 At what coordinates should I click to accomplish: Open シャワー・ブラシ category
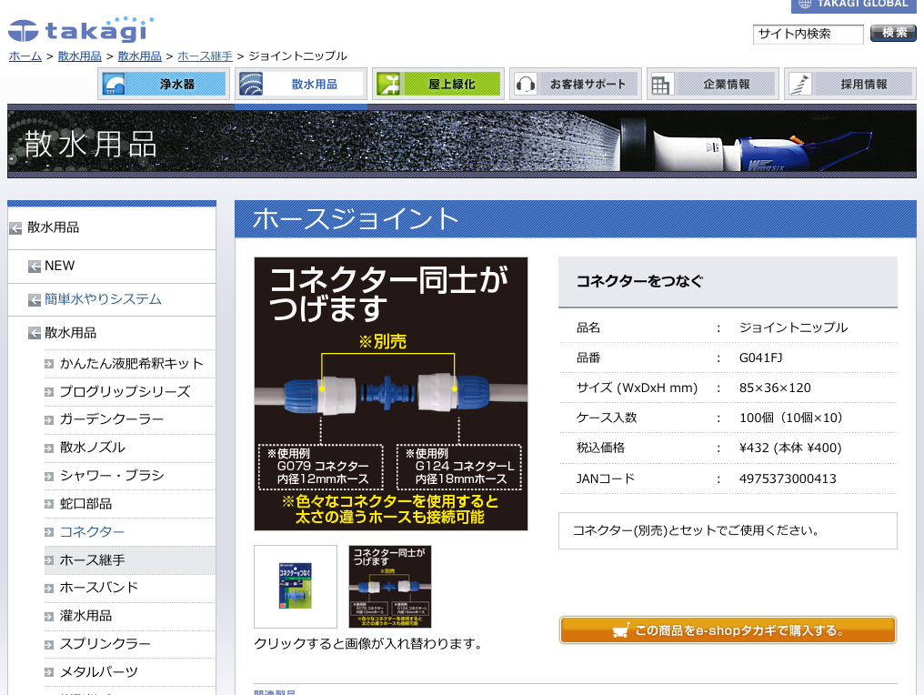coord(112,477)
